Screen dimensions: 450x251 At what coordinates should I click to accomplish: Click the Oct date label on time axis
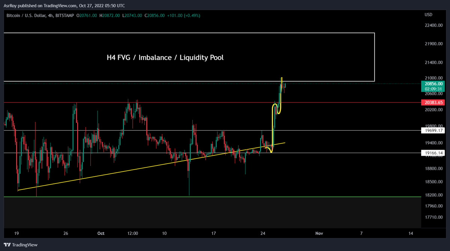click(100, 233)
